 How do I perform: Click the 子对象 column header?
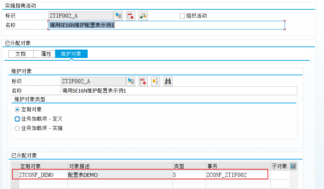tap(280, 166)
